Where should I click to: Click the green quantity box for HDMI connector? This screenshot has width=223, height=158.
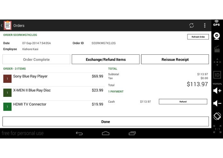(7, 107)
